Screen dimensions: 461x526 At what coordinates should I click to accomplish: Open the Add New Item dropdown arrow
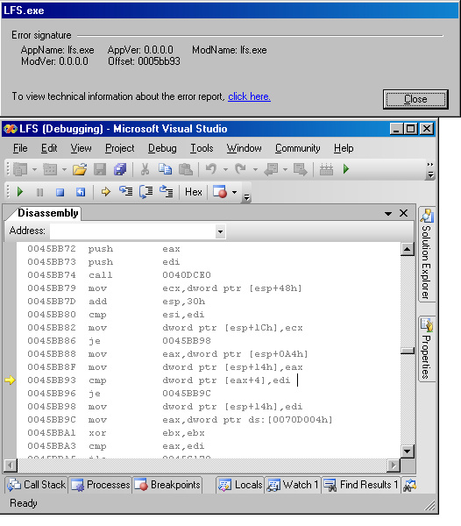tap(64, 169)
